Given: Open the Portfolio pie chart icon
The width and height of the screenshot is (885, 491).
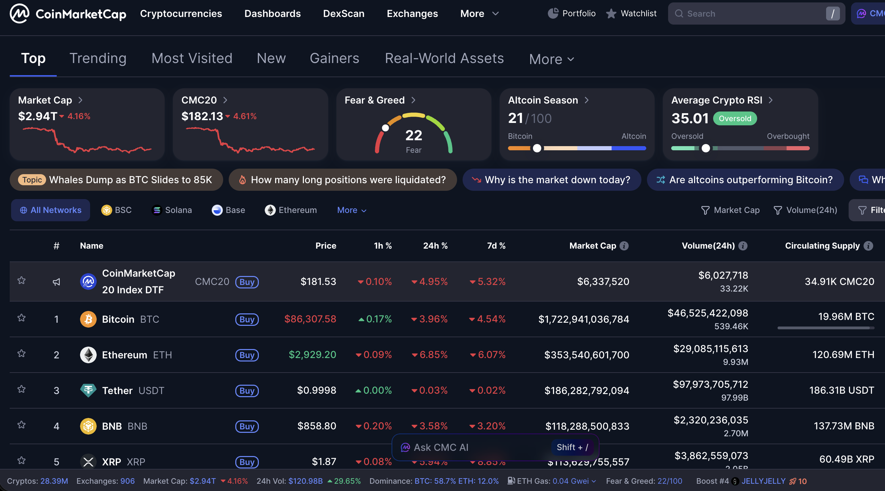Looking at the screenshot, I should tap(553, 14).
